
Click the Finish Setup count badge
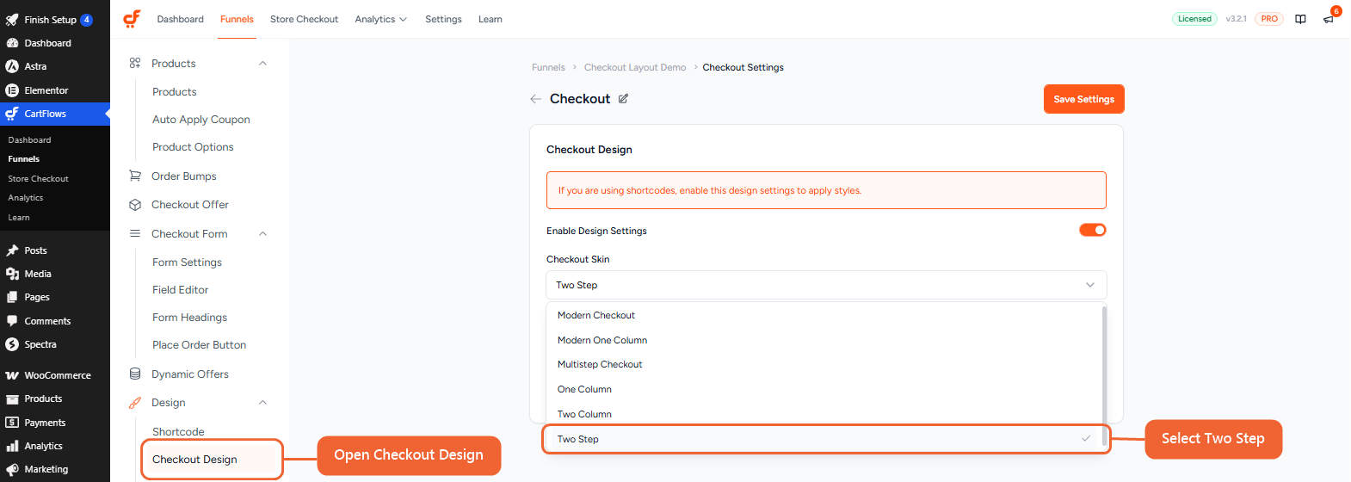pos(86,20)
